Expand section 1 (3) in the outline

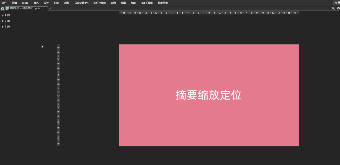3,15
